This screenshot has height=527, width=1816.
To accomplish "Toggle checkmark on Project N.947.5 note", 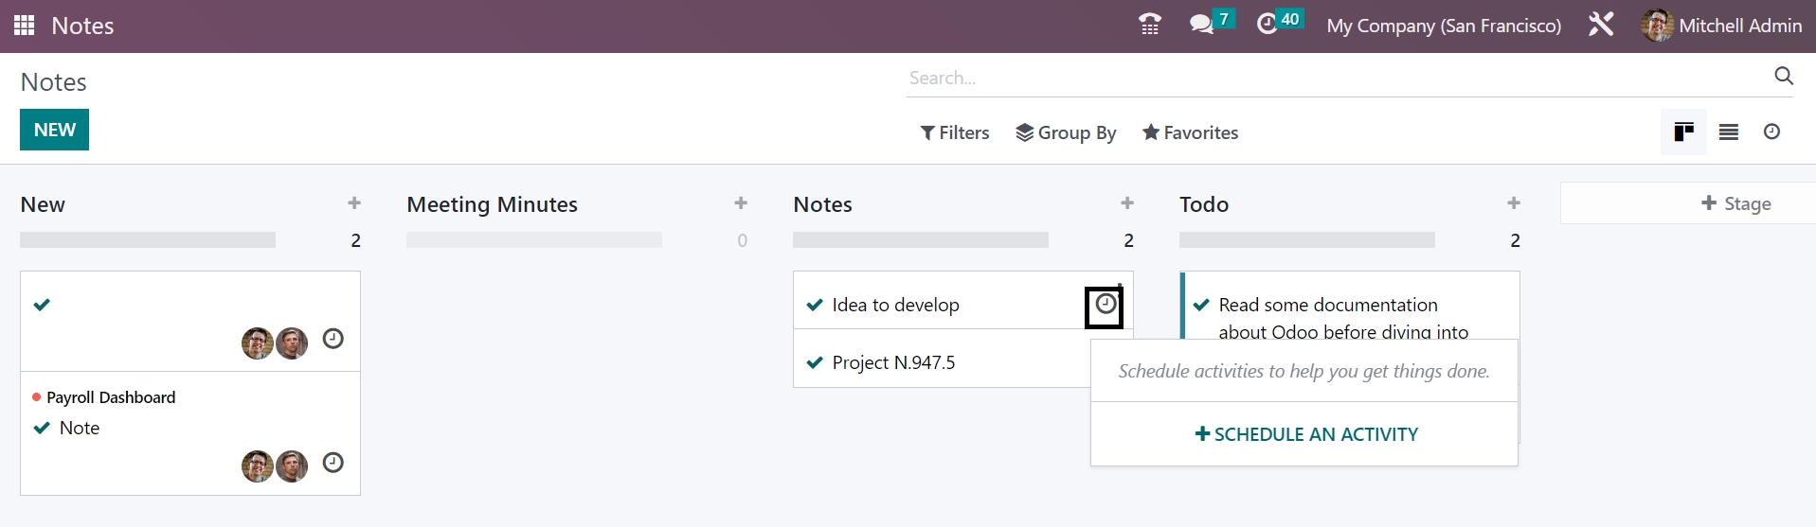I will pos(815,362).
